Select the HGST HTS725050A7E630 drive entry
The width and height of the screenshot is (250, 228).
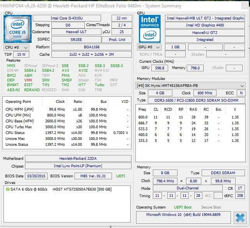[82, 189]
